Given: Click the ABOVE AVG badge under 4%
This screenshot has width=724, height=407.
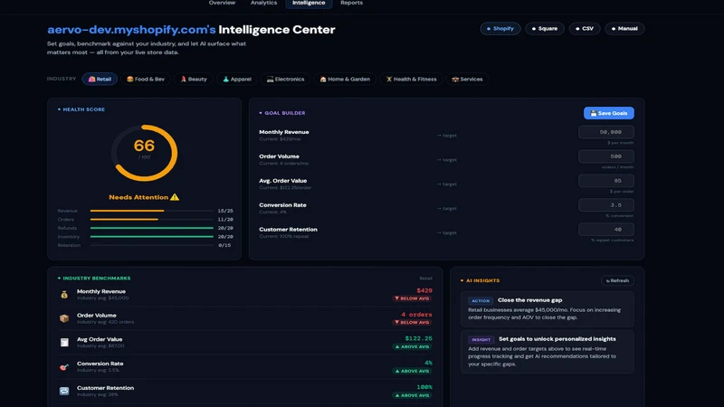Looking at the screenshot, I should (412, 371).
